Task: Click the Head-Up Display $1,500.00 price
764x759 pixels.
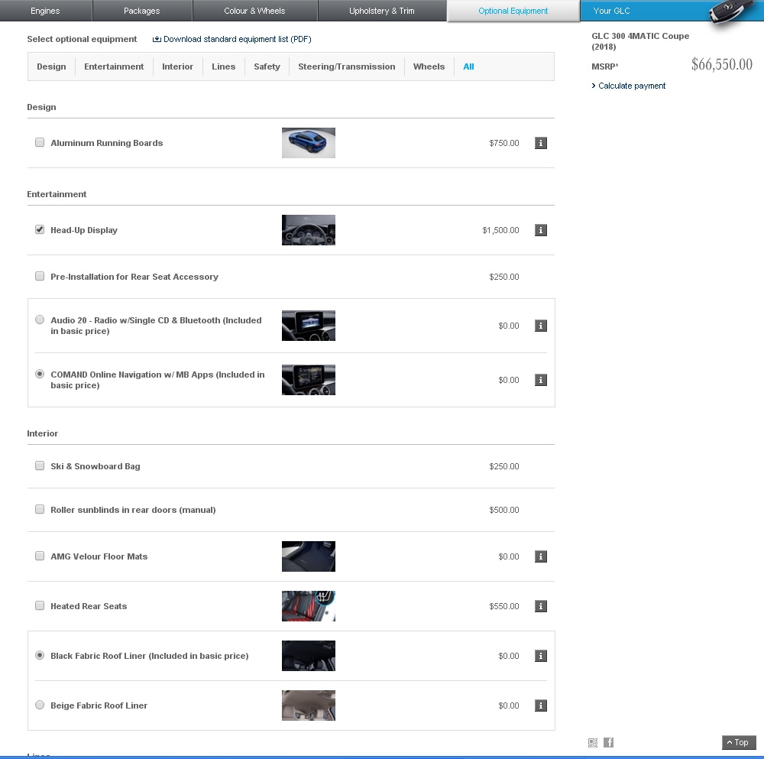Action: (x=500, y=230)
